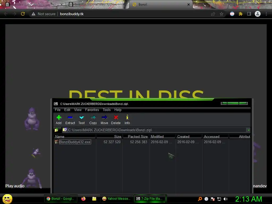Image resolution: width=272 pixels, height=204 pixels.
Task: Open Chrome three-dot menu
Action: [266, 14]
